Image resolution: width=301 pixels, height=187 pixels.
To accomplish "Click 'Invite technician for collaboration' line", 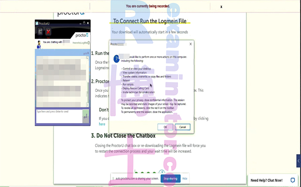I will coord(138,92).
